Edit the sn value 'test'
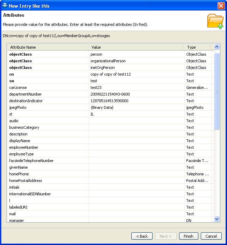The height and width of the screenshot is (245, 227). point(136,81)
